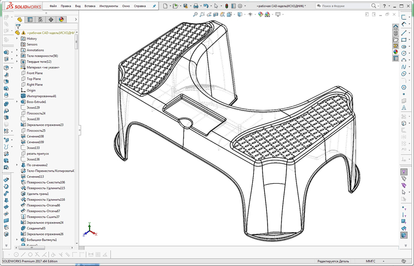Click the search magnifier button
This screenshot has height=266, width=414.
(x=374, y=6)
